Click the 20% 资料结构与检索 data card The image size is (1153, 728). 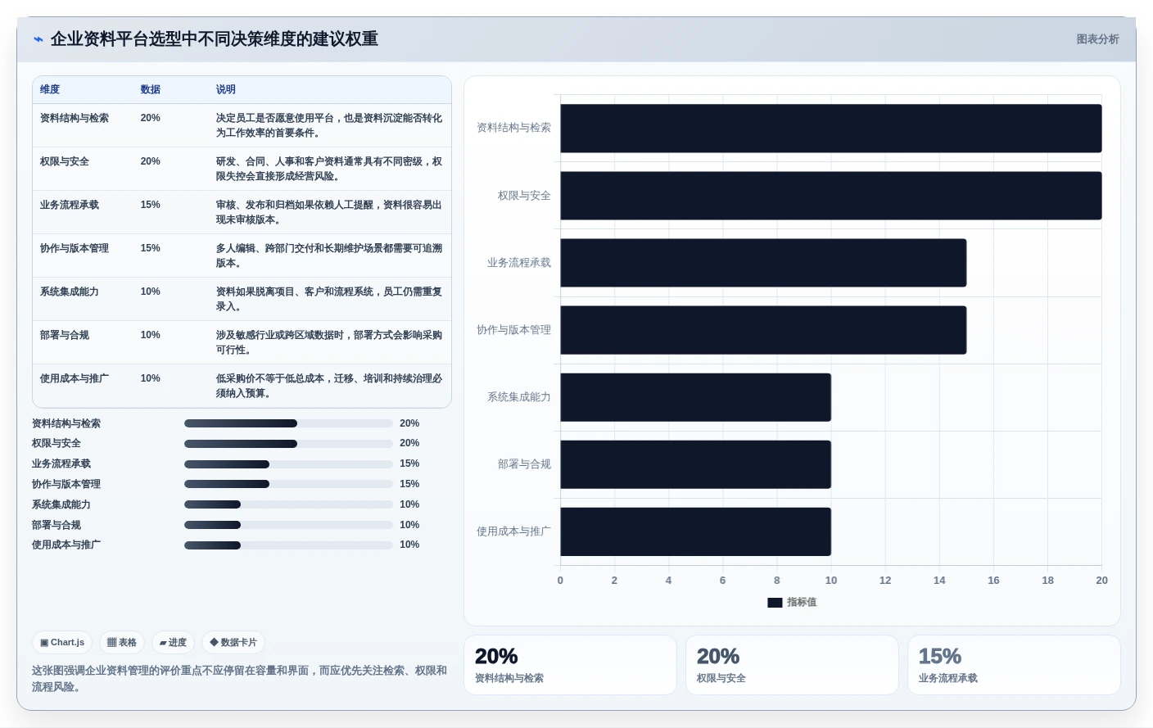pos(570,665)
